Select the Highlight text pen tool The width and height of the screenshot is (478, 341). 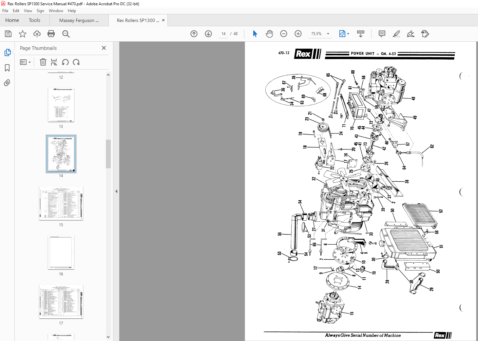(x=396, y=34)
